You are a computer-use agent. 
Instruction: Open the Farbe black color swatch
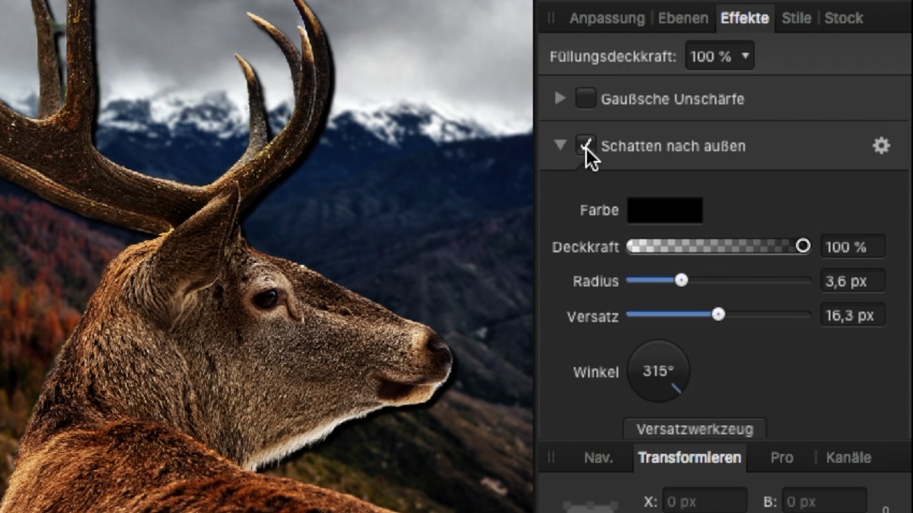tap(665, 210)
